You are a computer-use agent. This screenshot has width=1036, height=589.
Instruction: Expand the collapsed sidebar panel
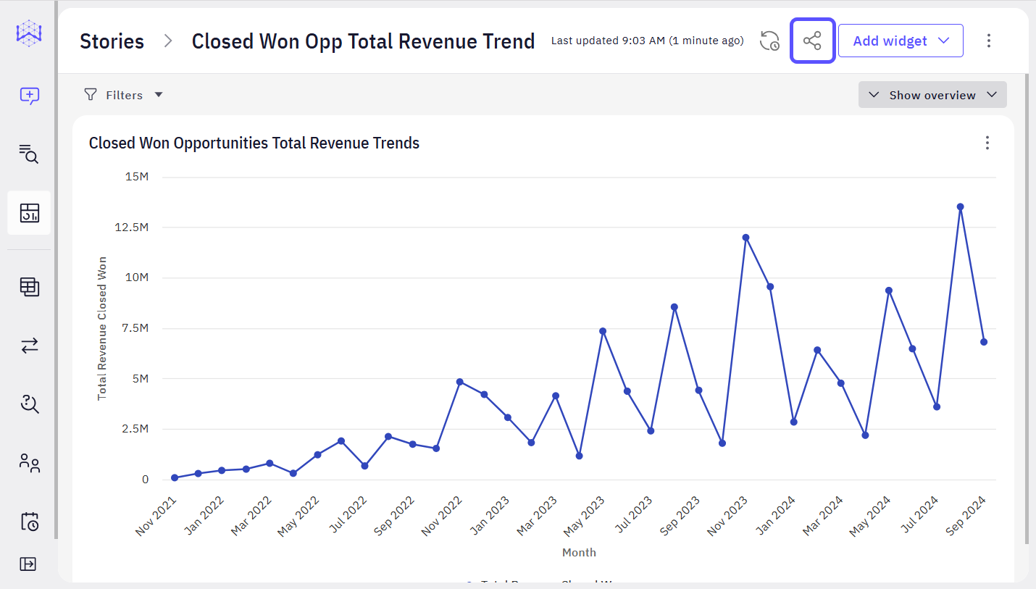[28, 564]
